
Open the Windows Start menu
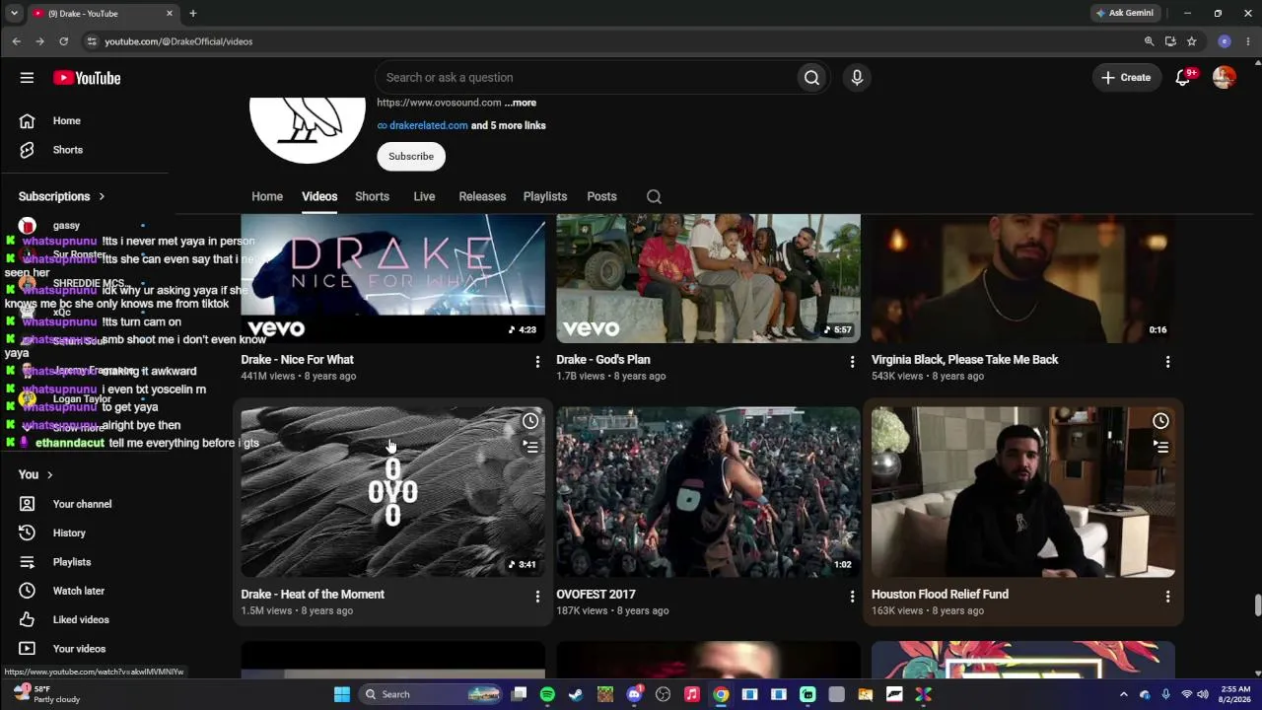(342, 694)
